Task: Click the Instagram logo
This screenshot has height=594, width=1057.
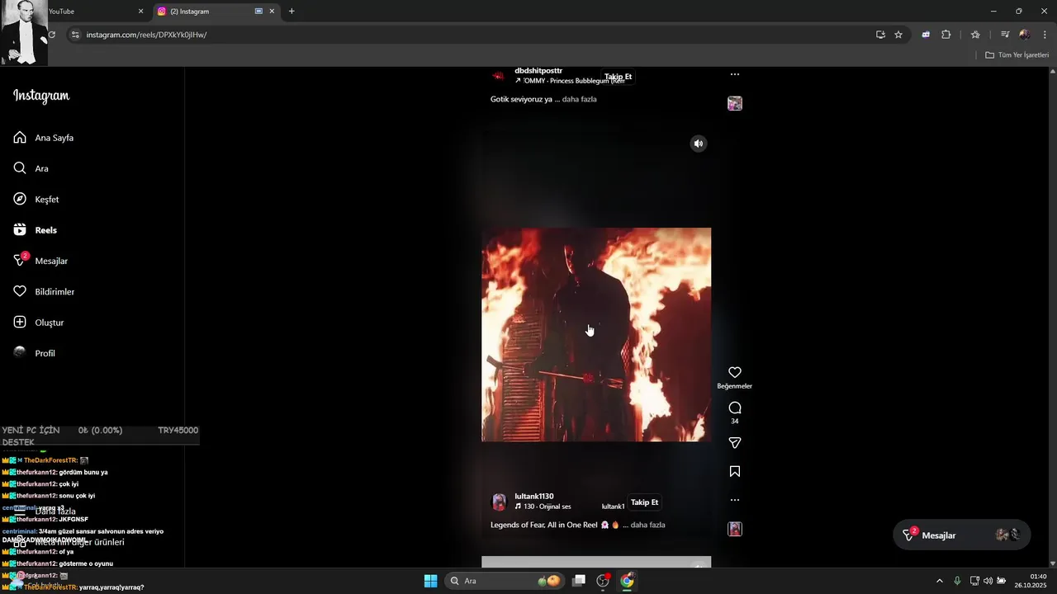Action: tap(41, 96)
